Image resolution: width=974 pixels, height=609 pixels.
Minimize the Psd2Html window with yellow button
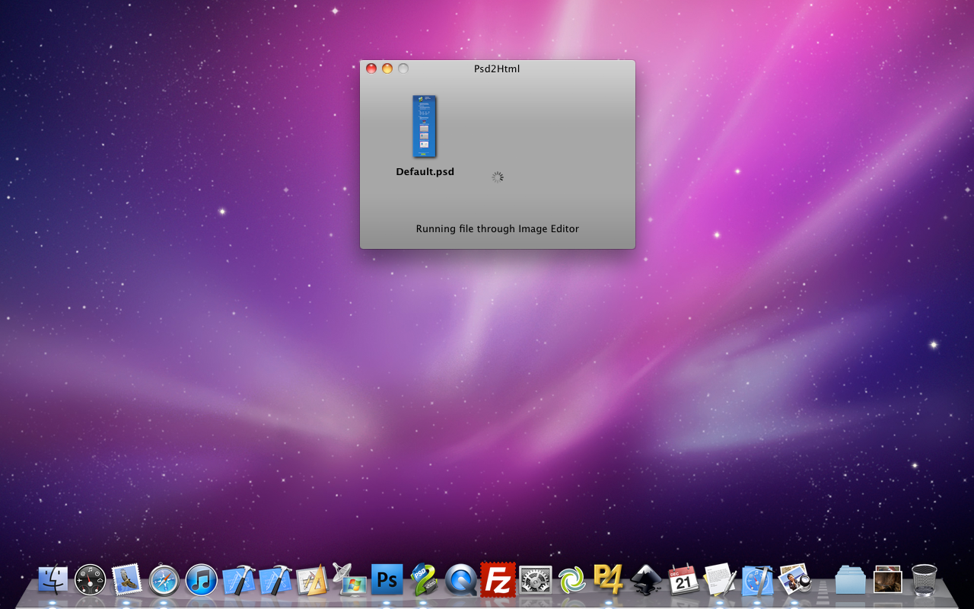[387, 69]
